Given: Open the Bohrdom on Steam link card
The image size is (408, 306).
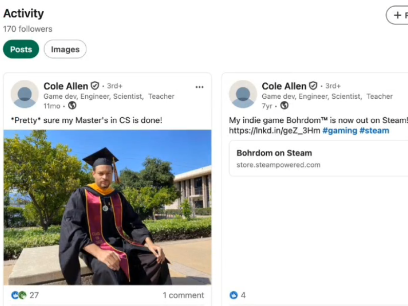Looking at the screenshot, I should click(319, 158).
